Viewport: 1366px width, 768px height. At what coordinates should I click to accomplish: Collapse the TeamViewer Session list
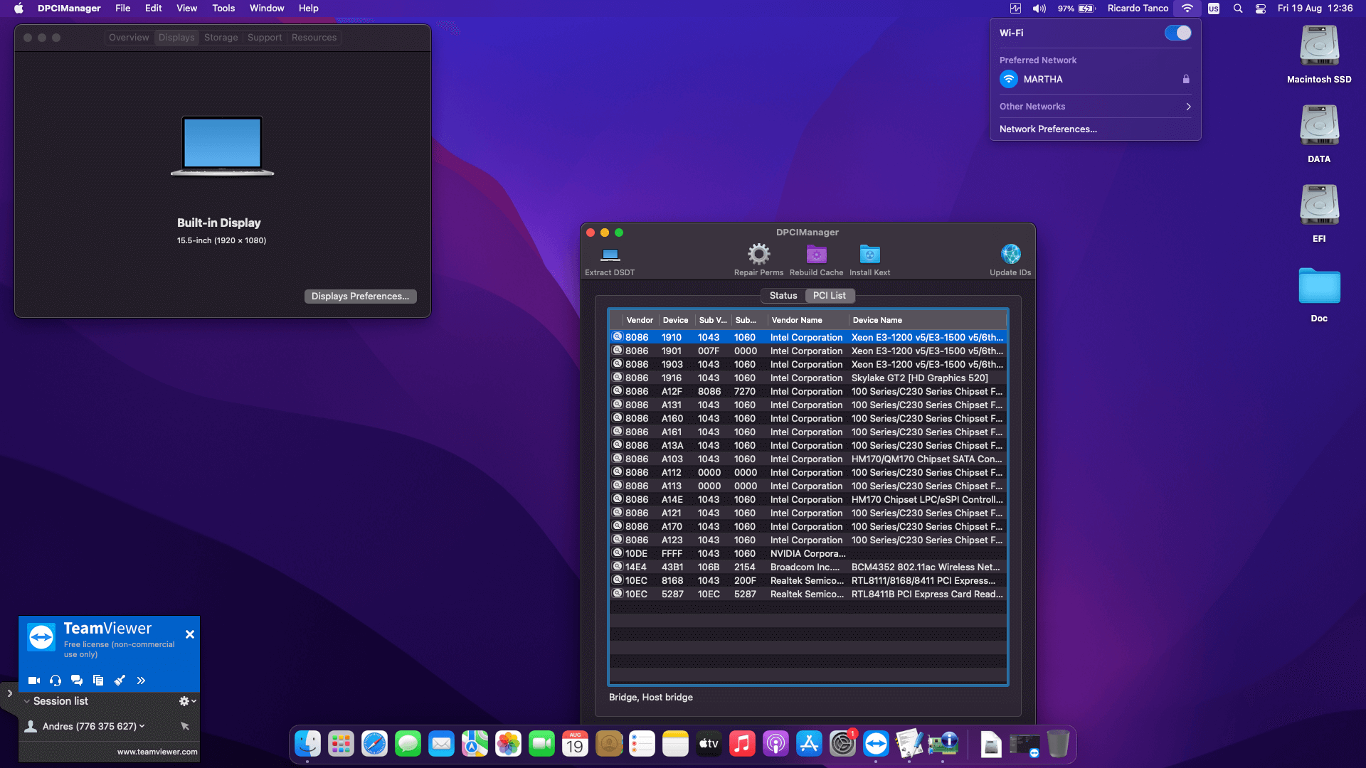click(x=28, y=701)
